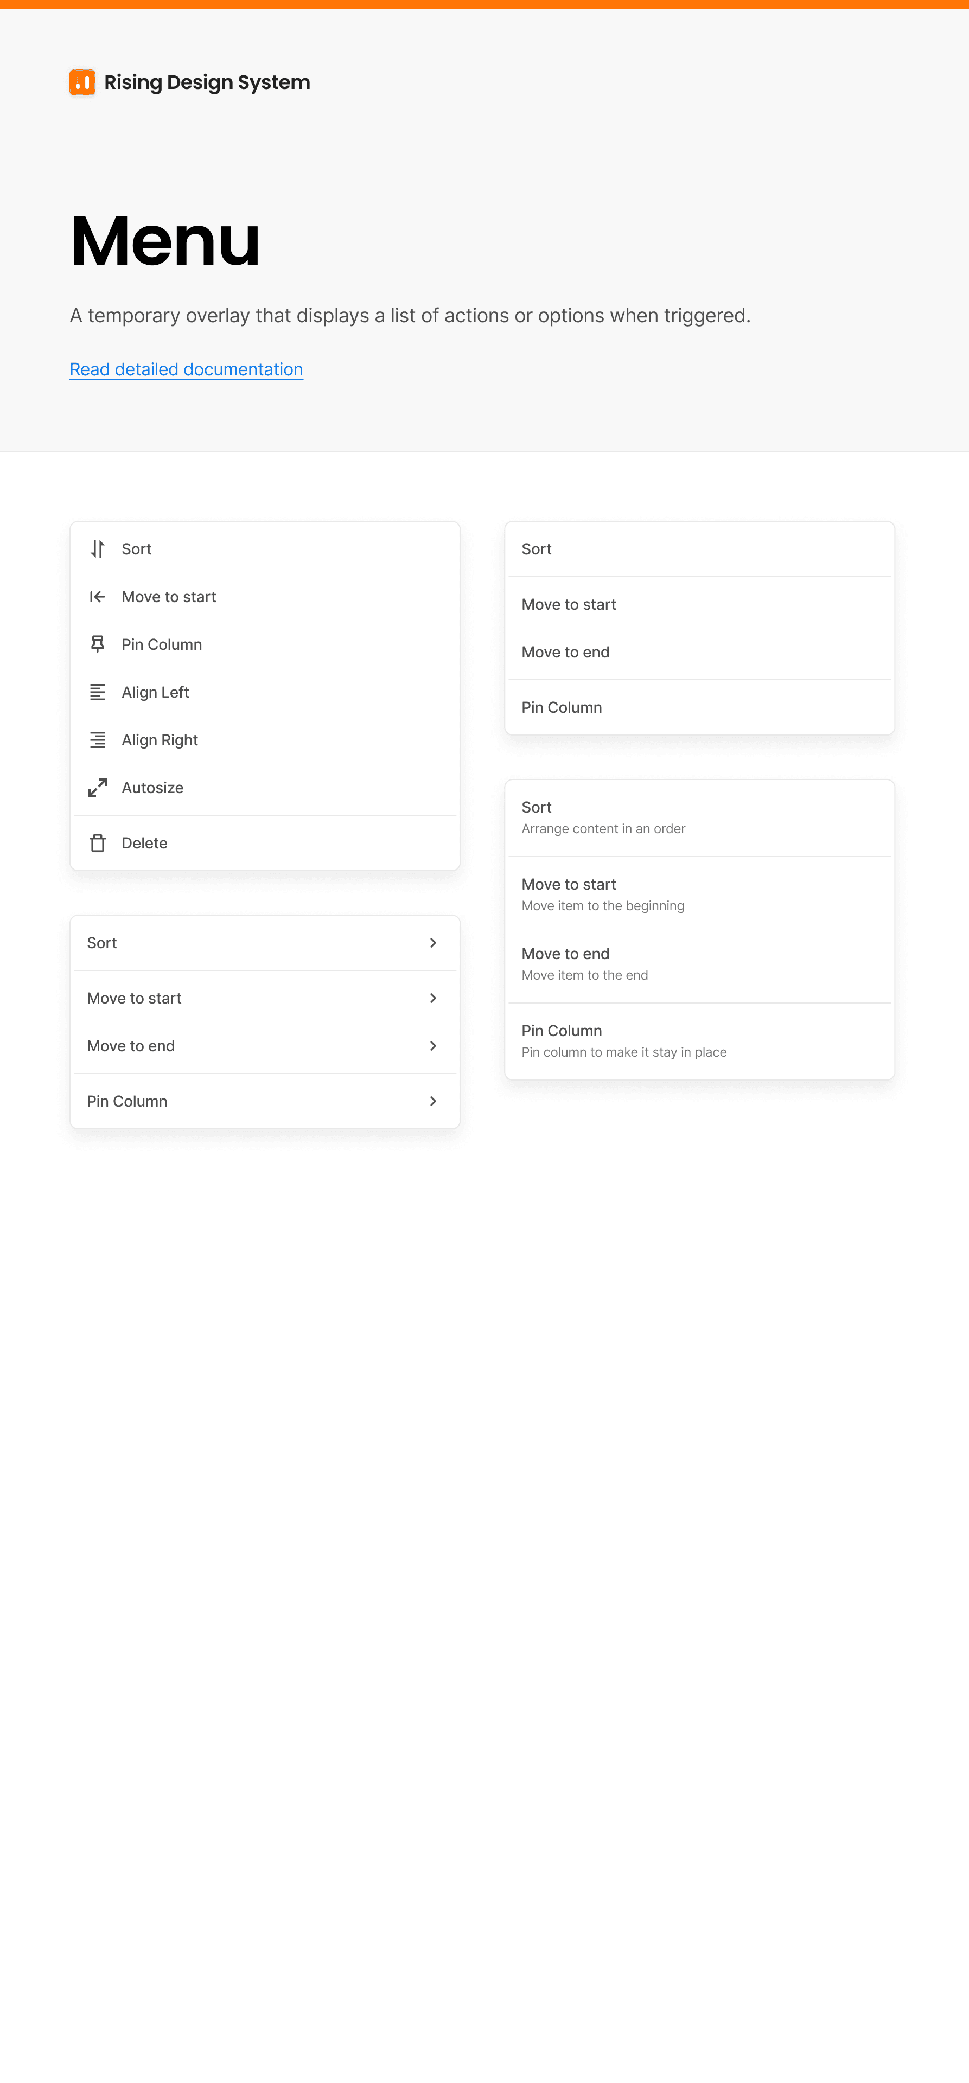Click the Rising Design System title text
969x2083 pixels.
207,82
